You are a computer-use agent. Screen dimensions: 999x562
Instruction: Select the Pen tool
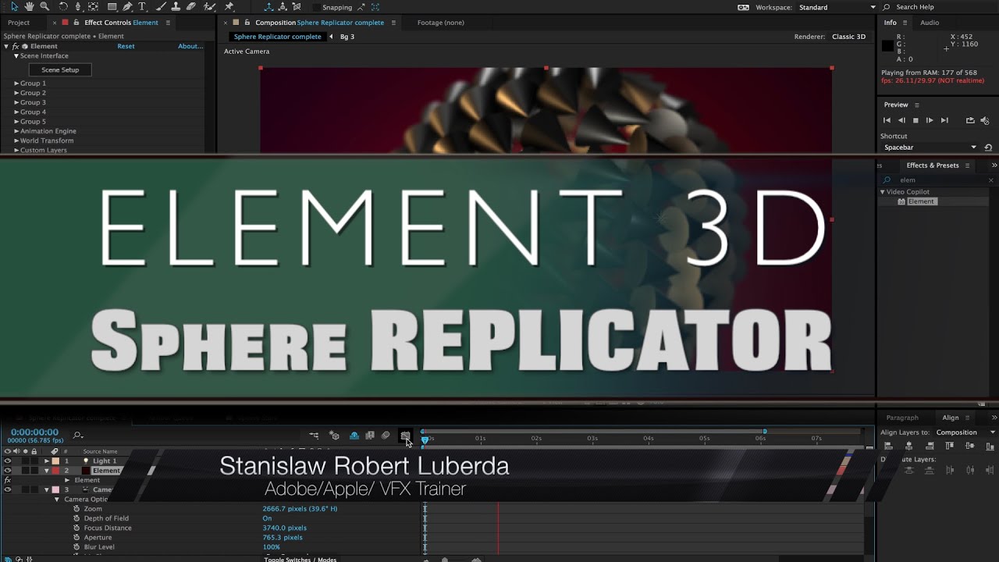click(x=127, y=7)
